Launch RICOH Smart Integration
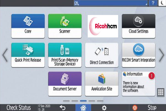166x111 pixels. click(x=139, y=55)
